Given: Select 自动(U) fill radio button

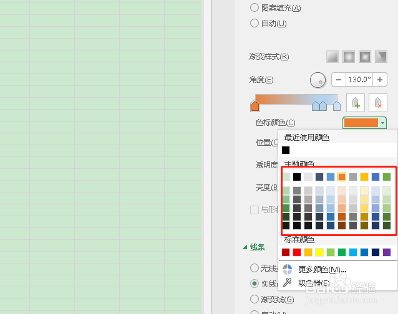Looking at the screenshot, I should pyautogui.click(x=255, y=23).
